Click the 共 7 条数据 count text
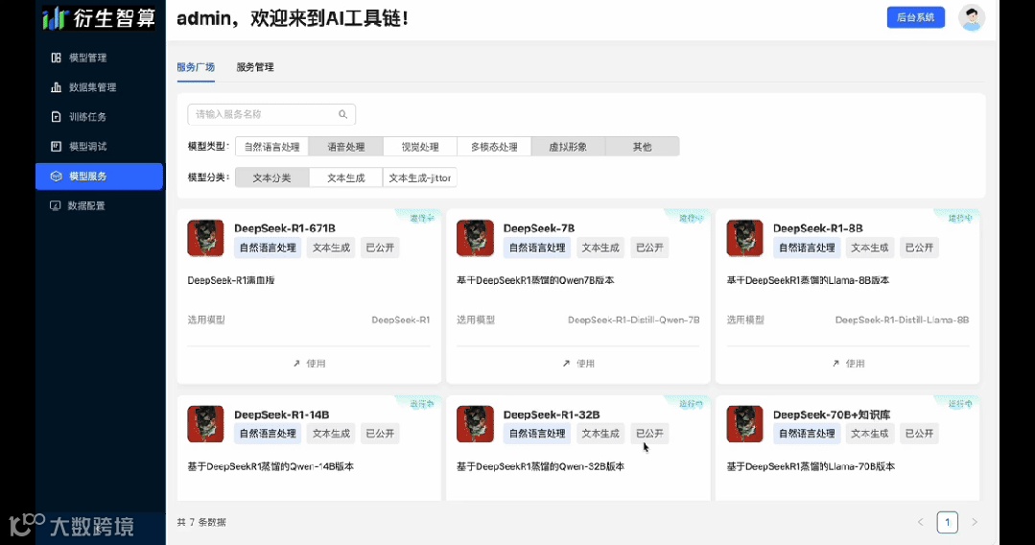The height and width of the screenshot is (545, 1035). tap(201, 522)
